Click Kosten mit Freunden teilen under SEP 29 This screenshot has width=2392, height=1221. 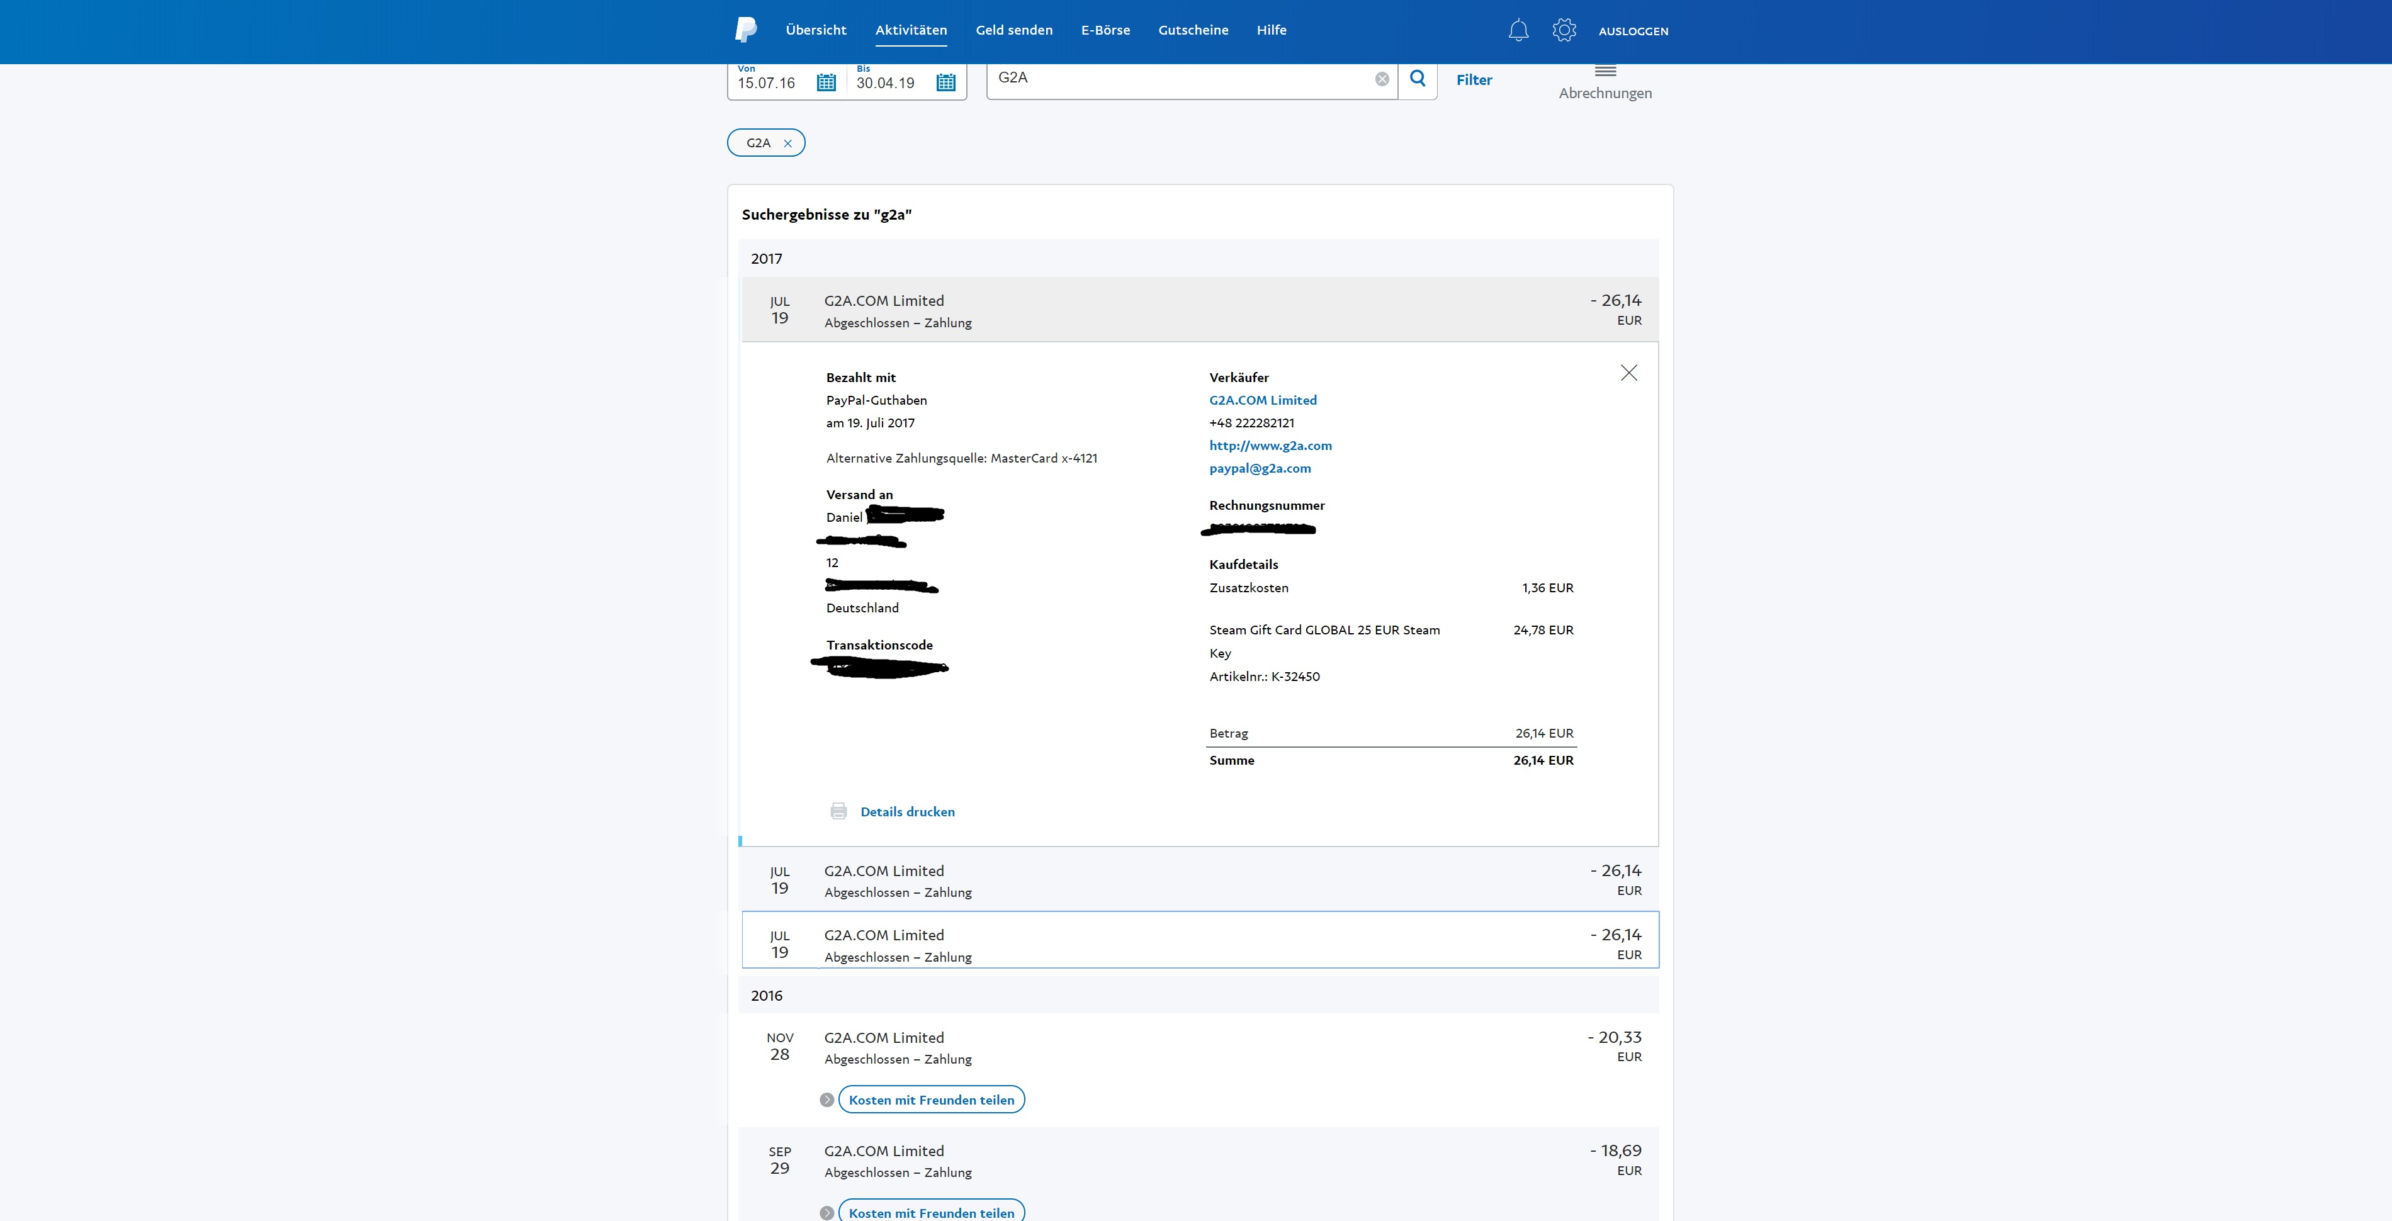pyautogui.click(x=932, y=1211)
